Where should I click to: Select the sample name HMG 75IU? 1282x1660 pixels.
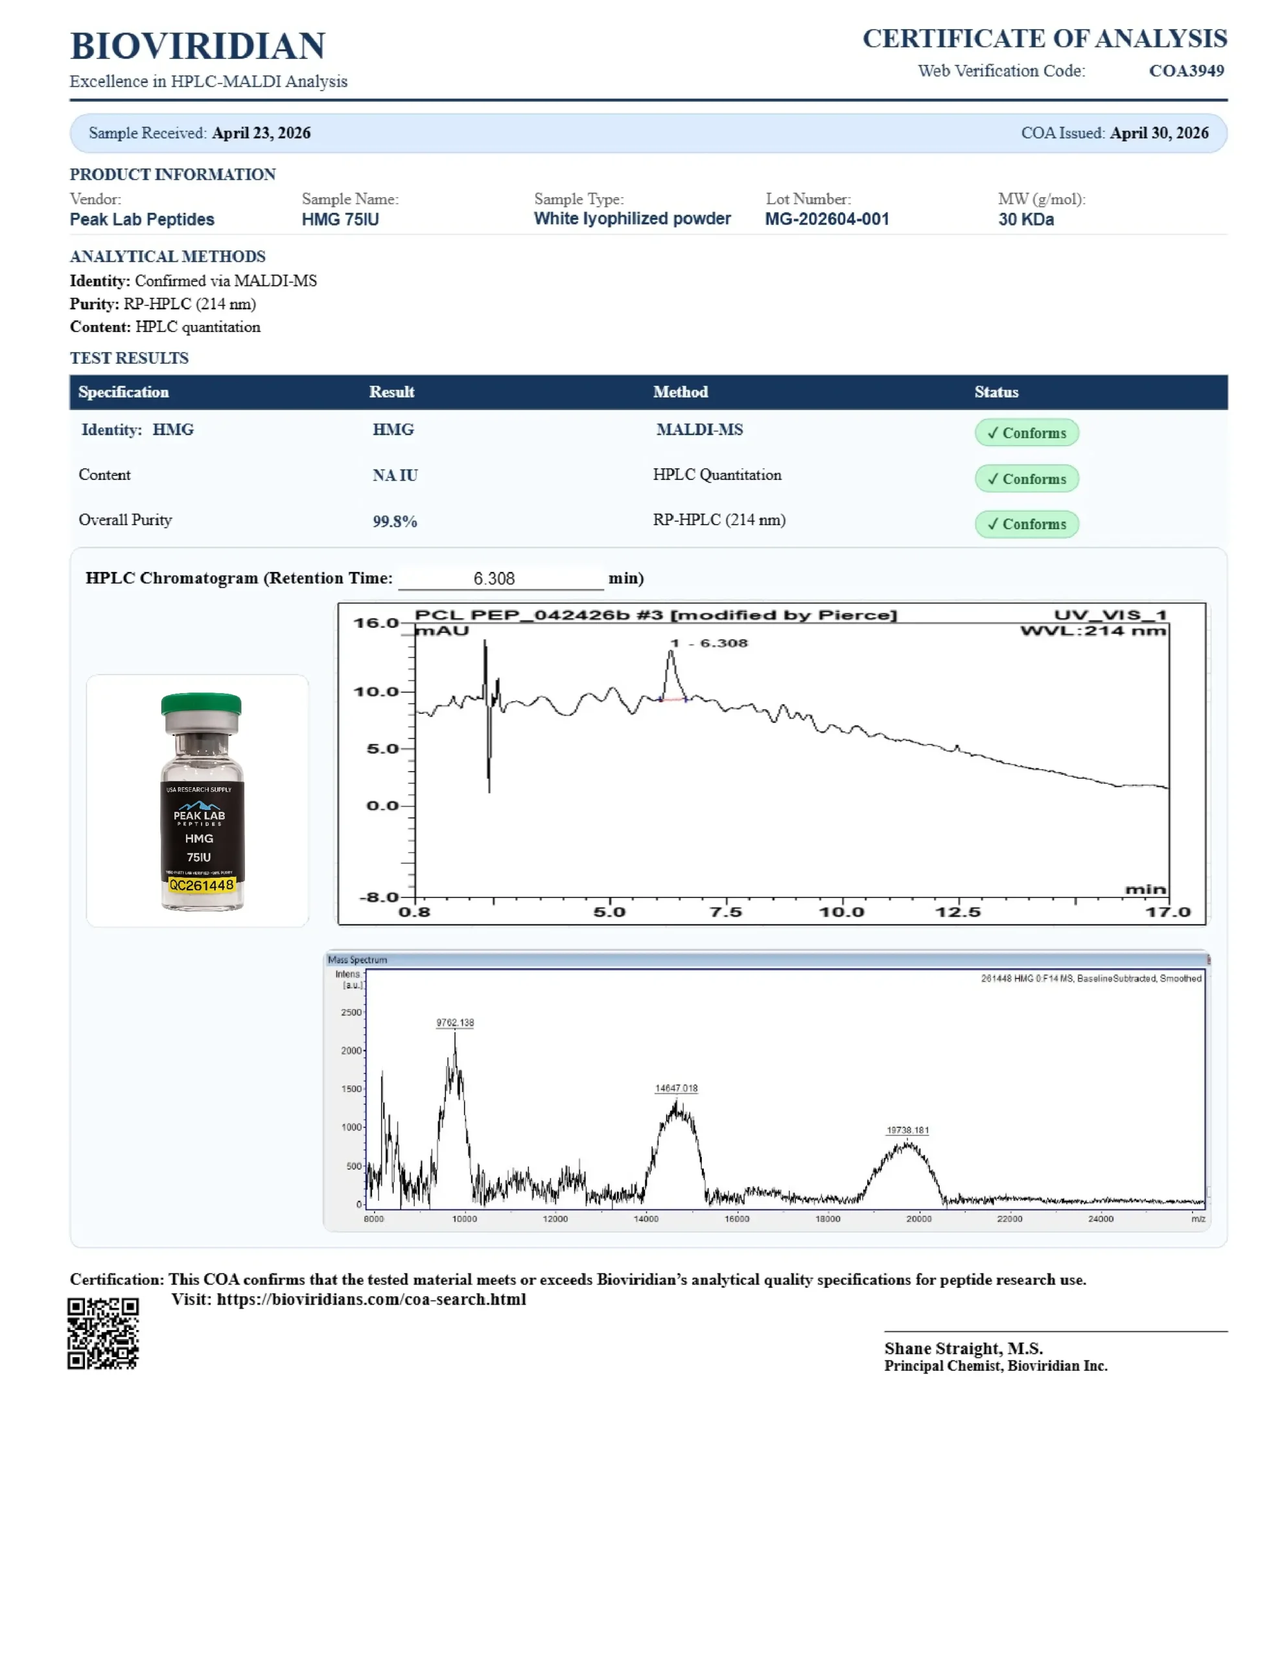340,219
